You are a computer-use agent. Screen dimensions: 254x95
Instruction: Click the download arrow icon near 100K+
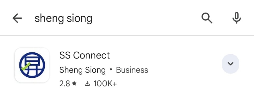point(87,84)
